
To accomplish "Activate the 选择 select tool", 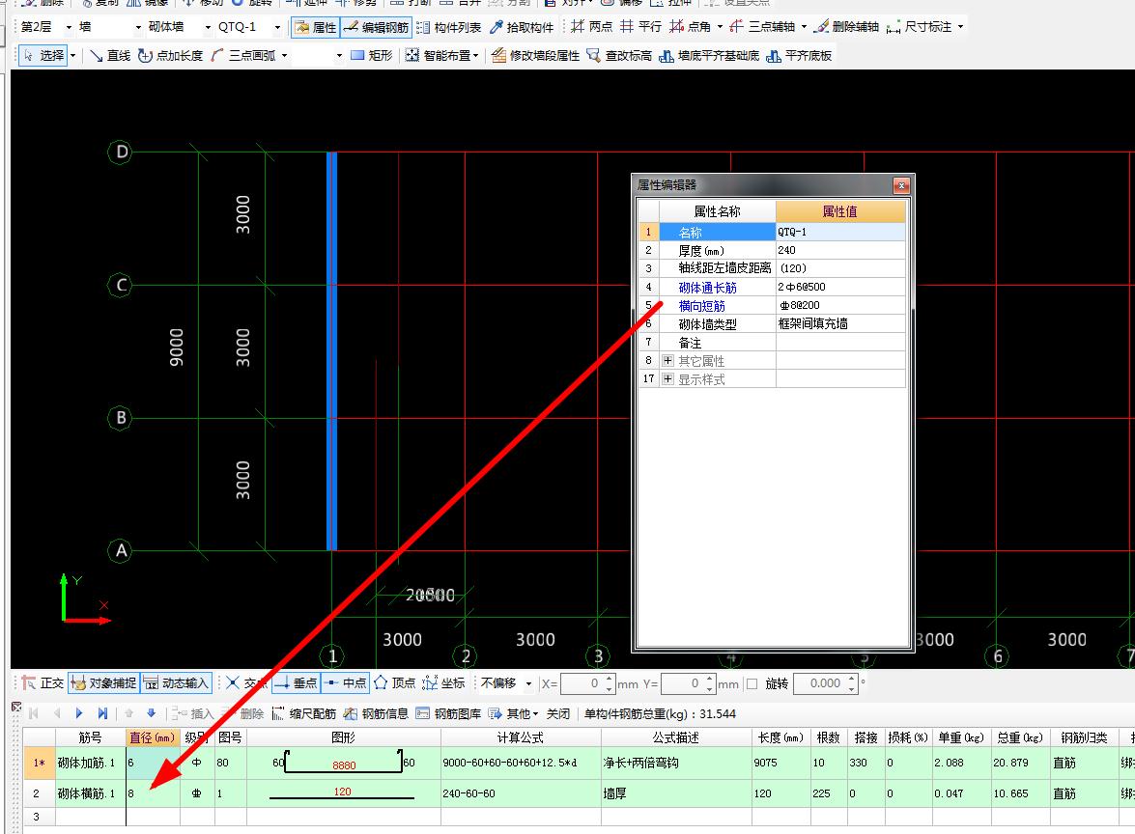I will tap(43, 56).
